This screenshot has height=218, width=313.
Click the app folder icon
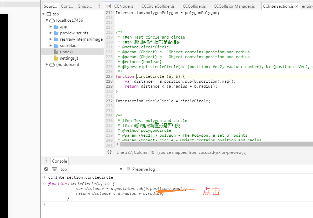[x=56, y=27]
